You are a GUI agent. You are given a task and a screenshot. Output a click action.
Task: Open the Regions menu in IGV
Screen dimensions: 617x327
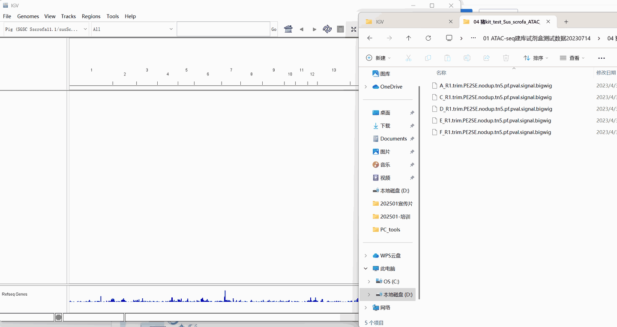tap(91, 16)
